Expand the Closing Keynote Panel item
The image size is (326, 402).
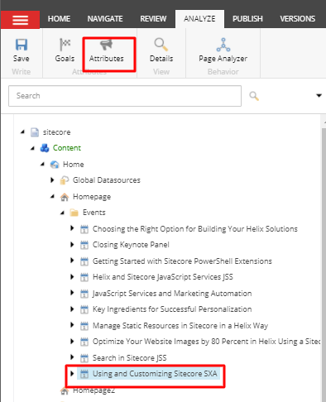[72, 244]
